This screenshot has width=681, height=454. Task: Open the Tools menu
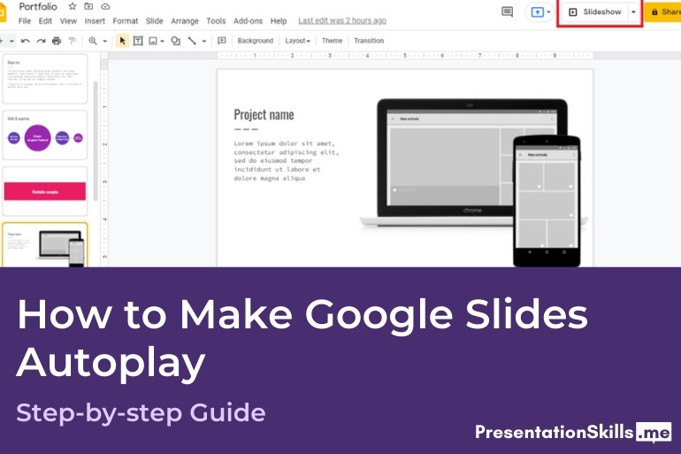click(x=216, y=21)
